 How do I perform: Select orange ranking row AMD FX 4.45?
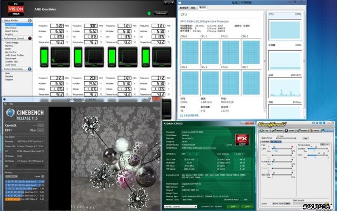tap(25, 199)
